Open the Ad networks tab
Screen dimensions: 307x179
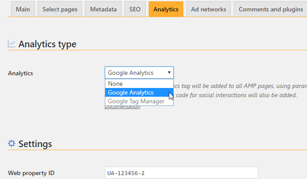[x=208, y=9]
